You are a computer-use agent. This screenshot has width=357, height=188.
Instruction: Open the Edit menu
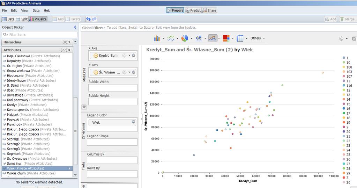pos(14,10)
